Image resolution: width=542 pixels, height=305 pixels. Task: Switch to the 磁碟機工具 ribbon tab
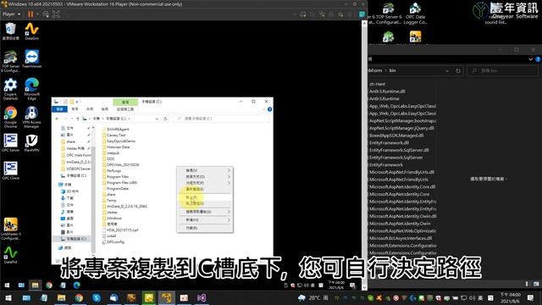(x=125, y=109)
